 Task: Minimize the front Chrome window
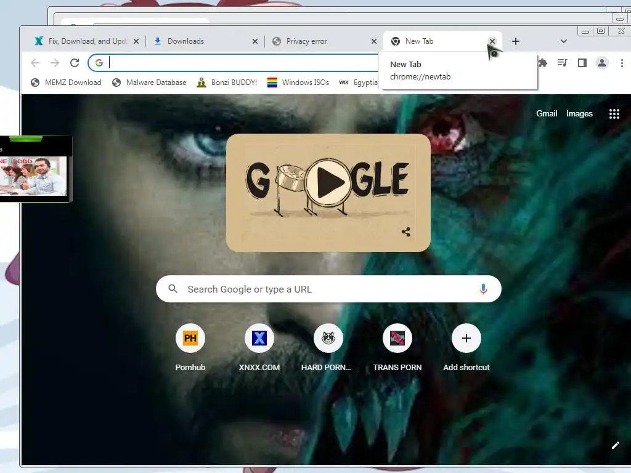click(x=585, y=31)
